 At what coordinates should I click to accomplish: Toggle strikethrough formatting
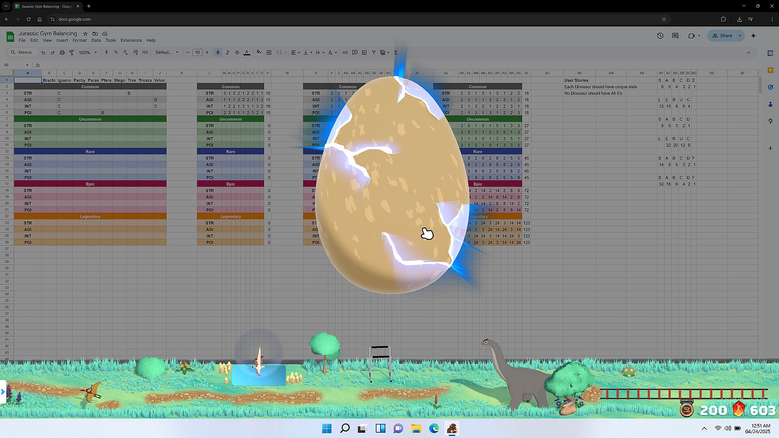point(237,52)
